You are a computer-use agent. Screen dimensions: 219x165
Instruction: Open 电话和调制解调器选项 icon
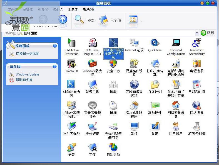[176, 64]
